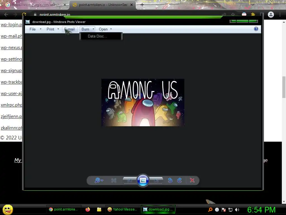Click the tray search magnifier icon

[210, 209]
